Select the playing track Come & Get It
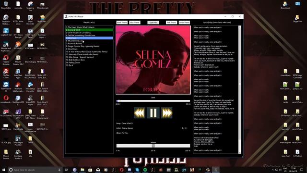307x173 pixels. click(89, 30)
